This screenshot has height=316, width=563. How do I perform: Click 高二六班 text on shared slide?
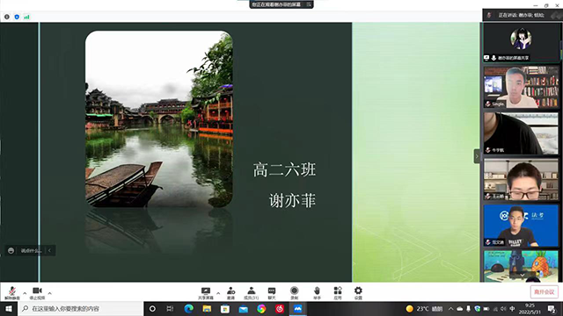point(284,169)
